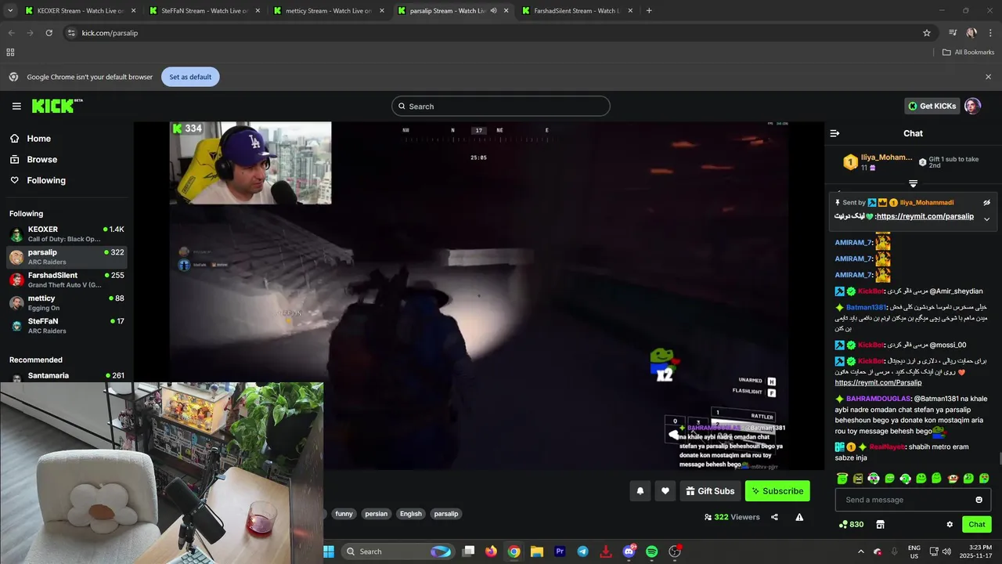The image size is (1002, 564).
Task: Hide the pinned message with eye icon
Action: coord(986,202)
